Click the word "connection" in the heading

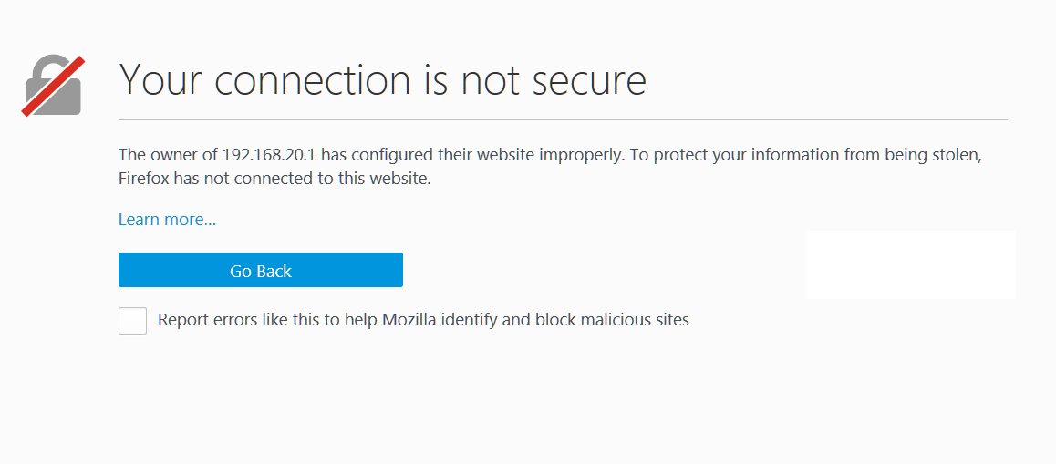point(313,80)
